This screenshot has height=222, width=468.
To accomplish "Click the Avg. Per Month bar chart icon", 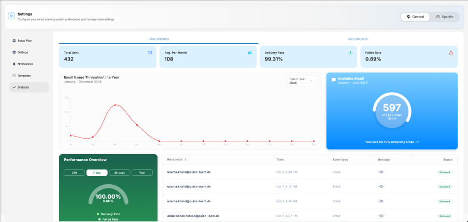I will (250, 52).
